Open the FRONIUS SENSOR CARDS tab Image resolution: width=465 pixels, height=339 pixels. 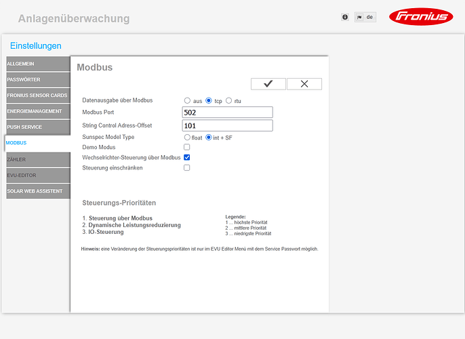(38, 95)
